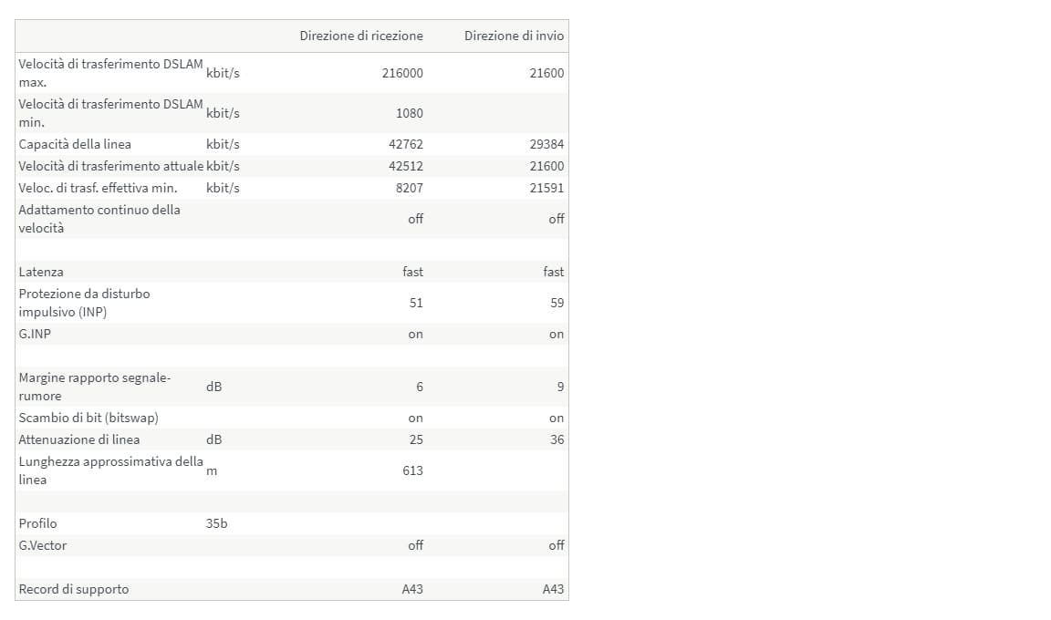This screenshot has width=1051, height=620.
Task: Click the 8207 effective minimum rate
Action: click(x=410, y=188)
